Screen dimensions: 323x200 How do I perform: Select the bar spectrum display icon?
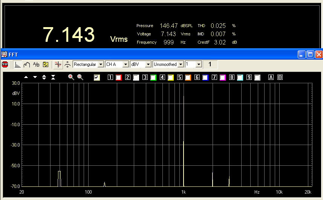coord(17,64)
